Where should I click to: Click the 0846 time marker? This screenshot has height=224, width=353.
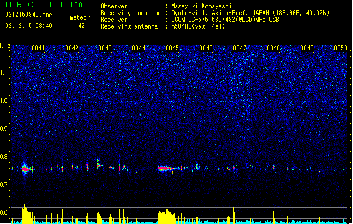[x=206, y=48]
